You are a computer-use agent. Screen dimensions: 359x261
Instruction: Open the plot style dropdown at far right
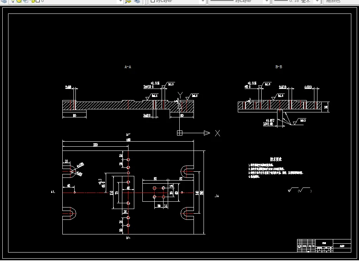coord(341,2)
